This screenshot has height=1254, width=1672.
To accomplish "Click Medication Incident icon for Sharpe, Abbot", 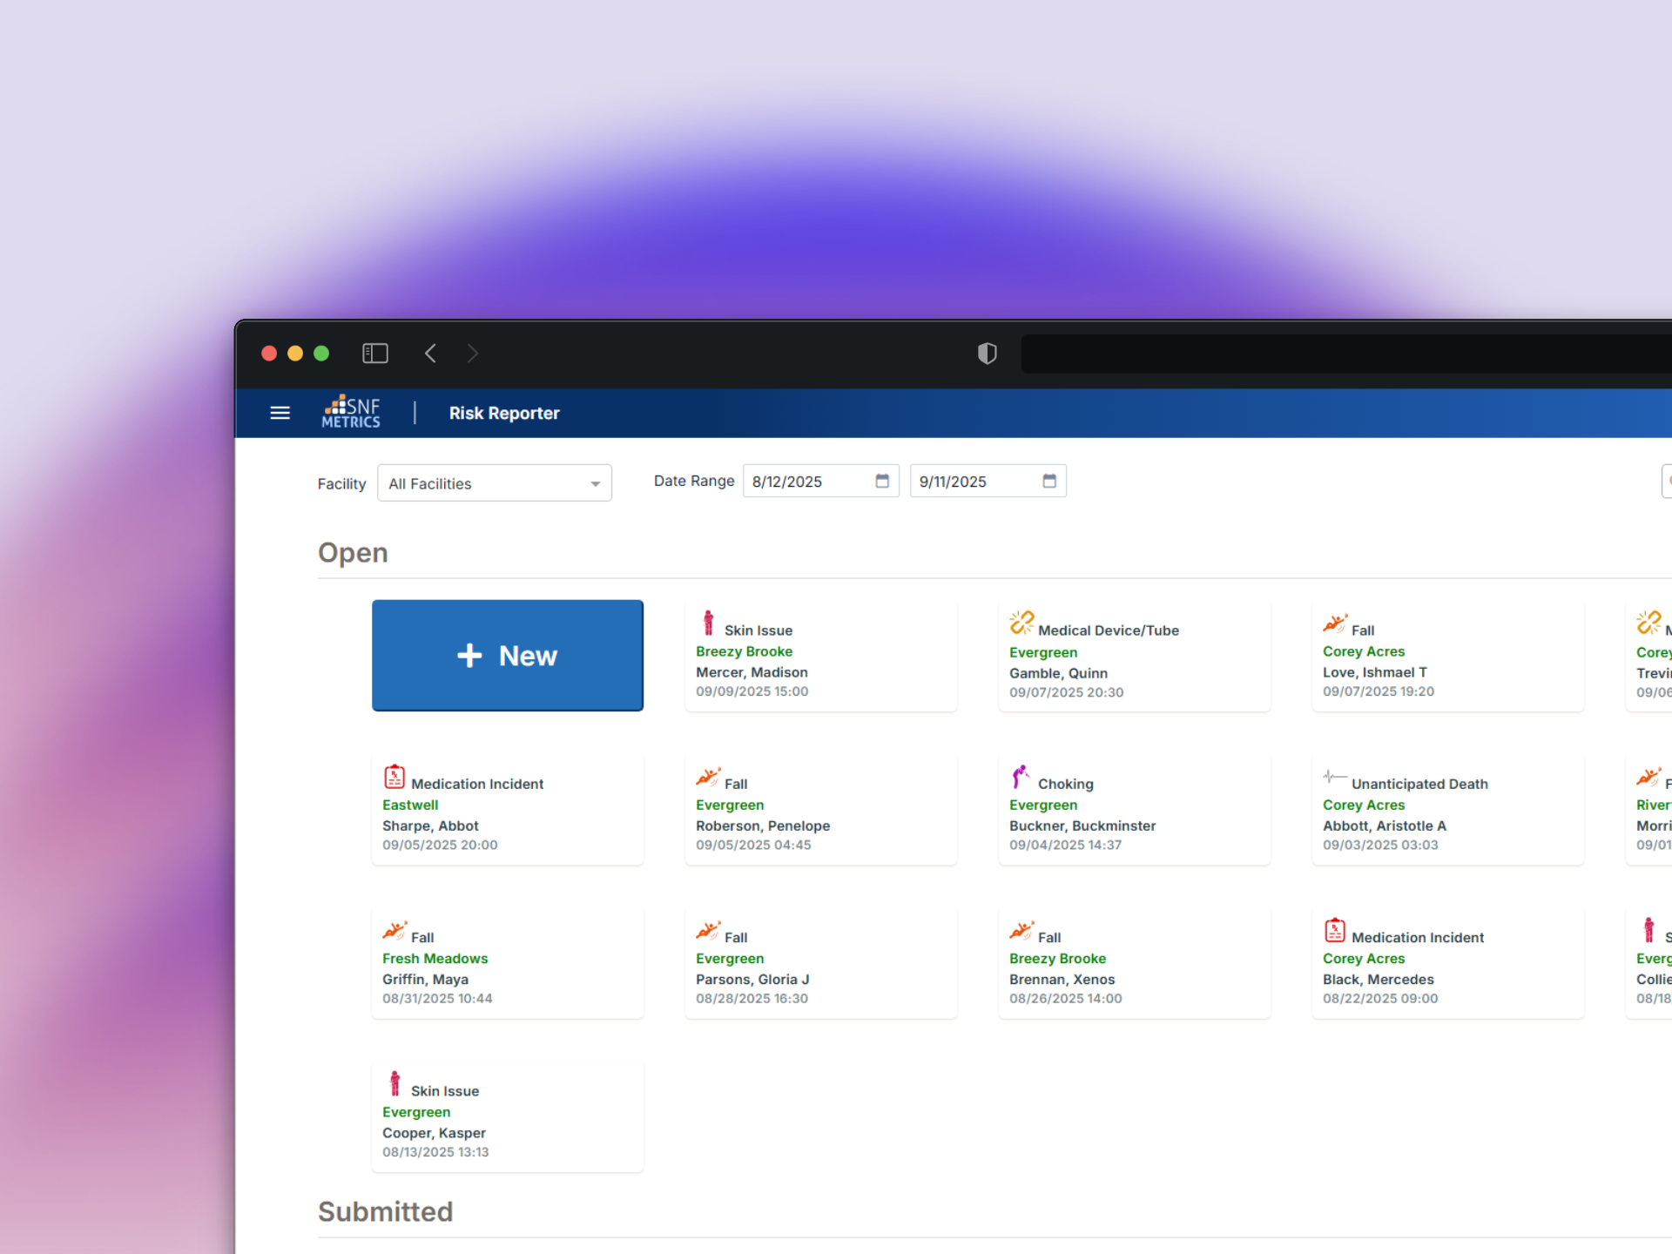I will pyautogui.click(x=394, y=777).
